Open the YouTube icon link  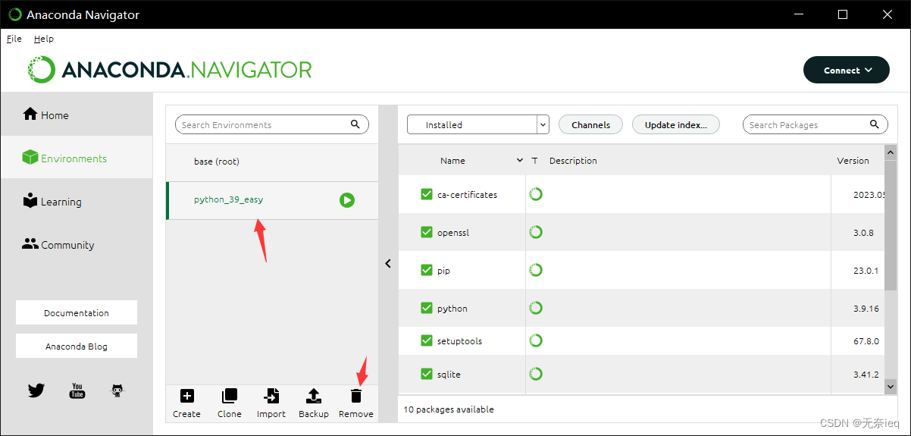click(77, 391)
